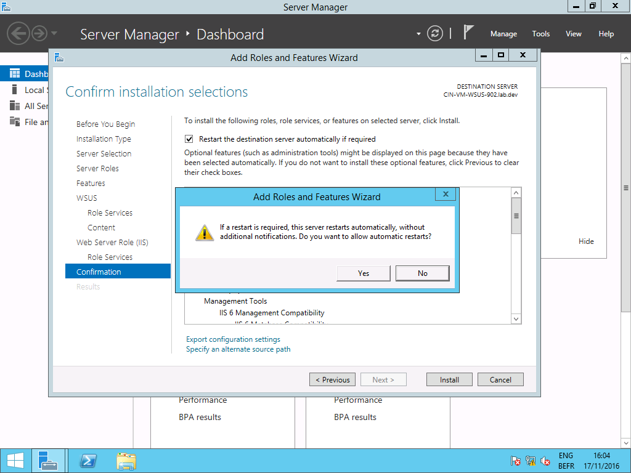Screen dimensions: 631x473
Task: Go to WSUS step
Action: [x=87, y=198]
